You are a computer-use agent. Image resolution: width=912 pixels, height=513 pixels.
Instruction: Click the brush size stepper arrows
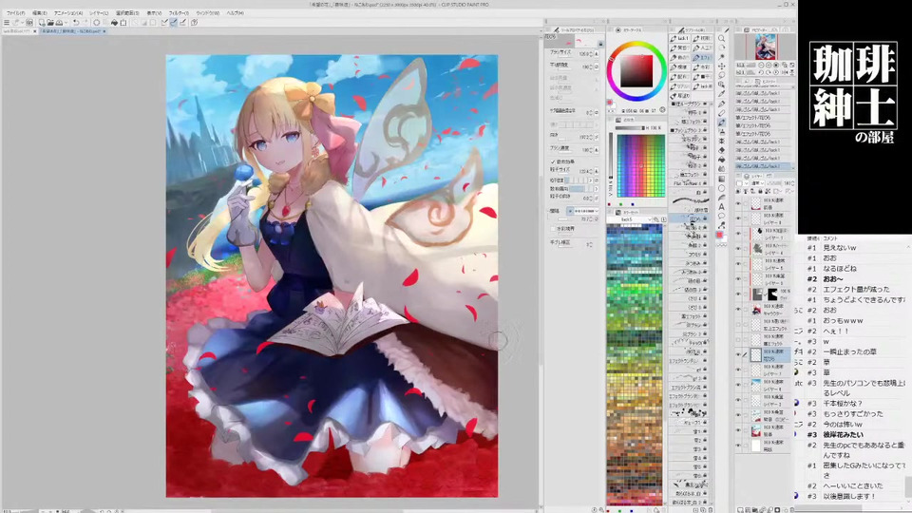coord(591,53)
